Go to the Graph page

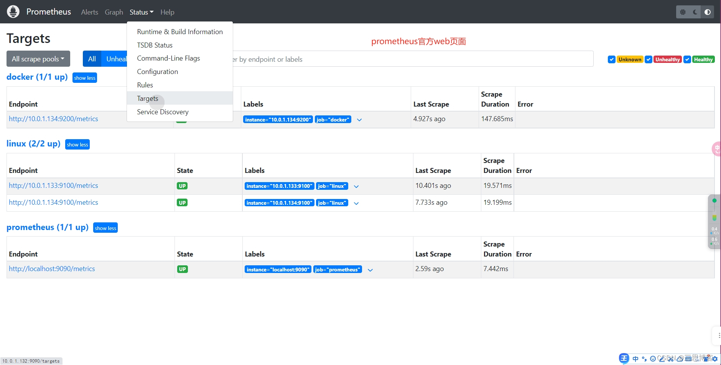coord(114,12)
